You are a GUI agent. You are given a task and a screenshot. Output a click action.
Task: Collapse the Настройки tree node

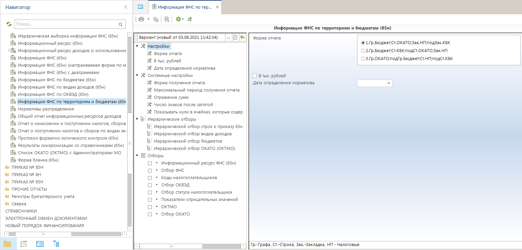(x=137, y=46)
